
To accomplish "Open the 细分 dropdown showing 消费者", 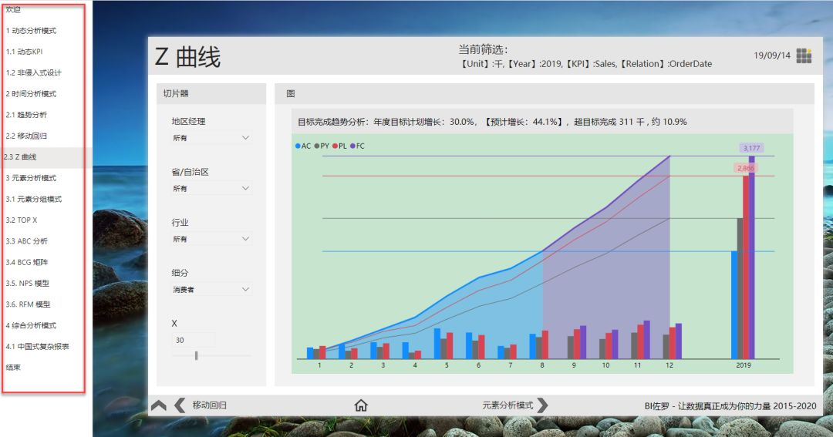I will pos(211,289).
